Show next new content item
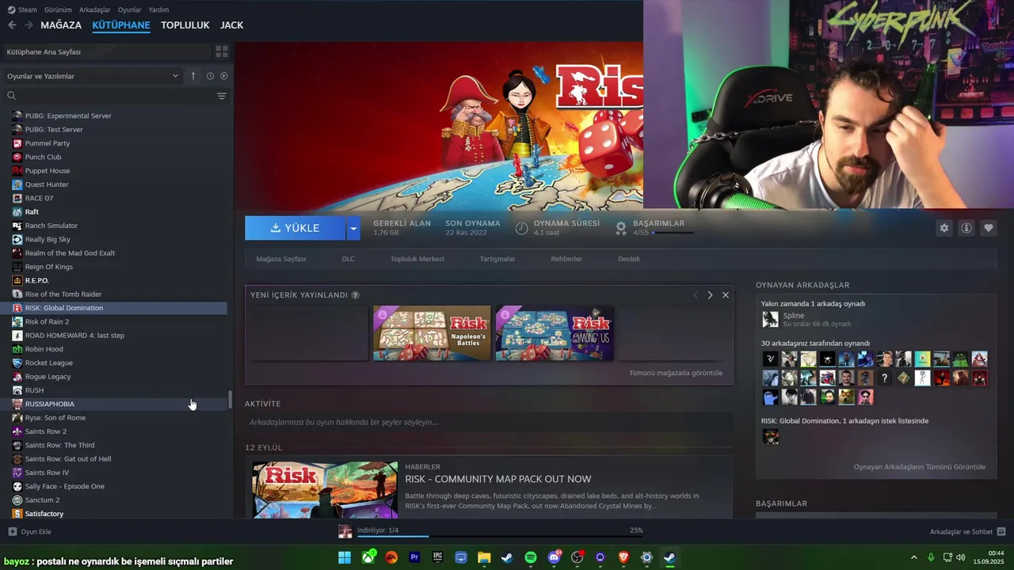1014x570 pixels. [710, 295]
